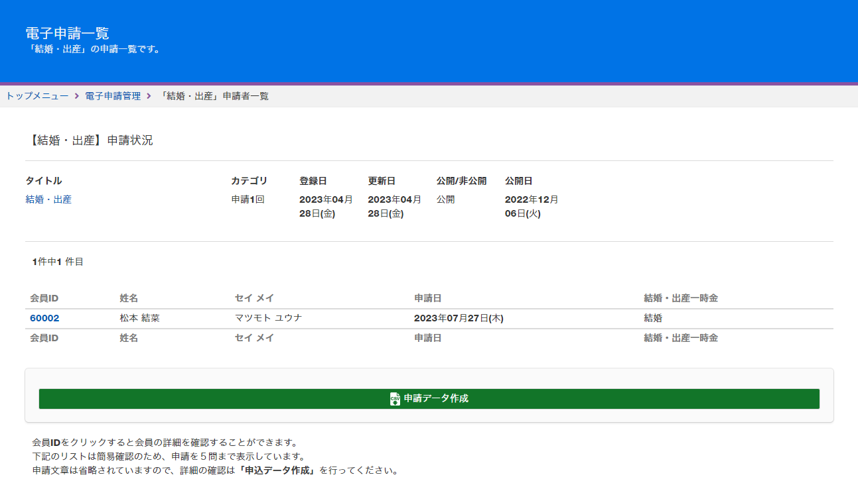This screenshot has height=491, width=858.
Task: Click the bottom 結婚・出産一時金 footer label
Action: [x=681, y=338]
